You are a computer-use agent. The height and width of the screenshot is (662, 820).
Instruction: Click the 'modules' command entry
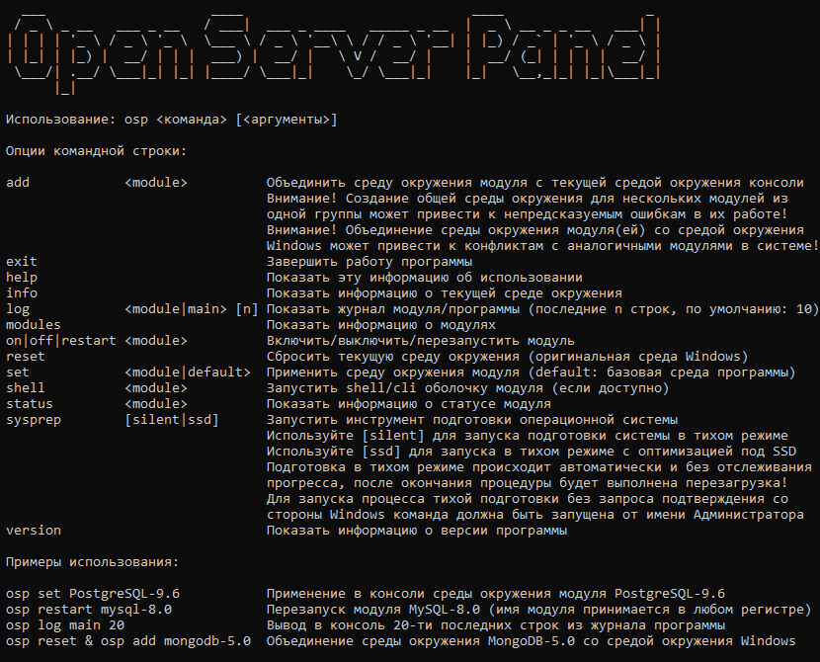(x=34, y=325)
